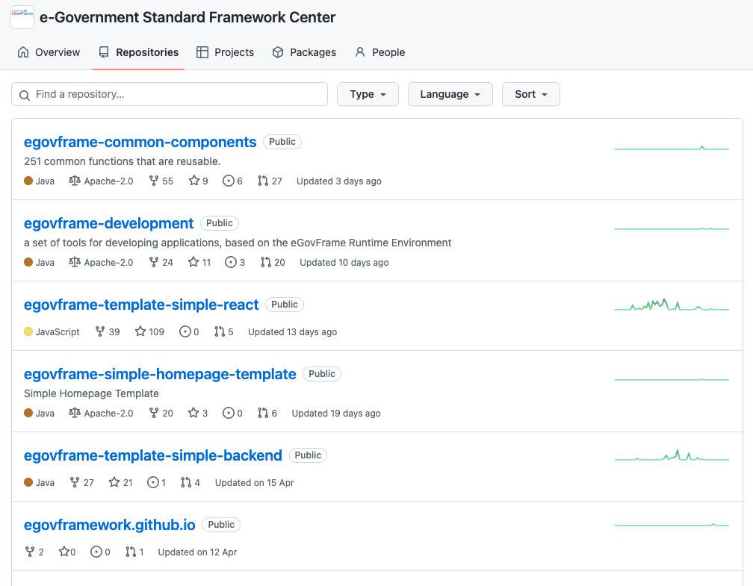Click pull request icon with 4 in simple-backend
The height and width of the screenshot is (586, 753).
pos(186,482)
